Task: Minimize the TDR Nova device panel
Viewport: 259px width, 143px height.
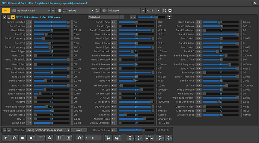Action: coord(9,17)
